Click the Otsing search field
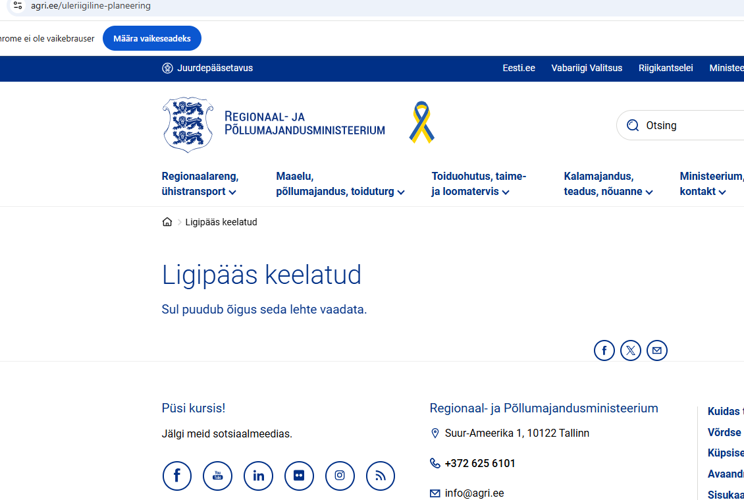744x500 pixels. 691,125
